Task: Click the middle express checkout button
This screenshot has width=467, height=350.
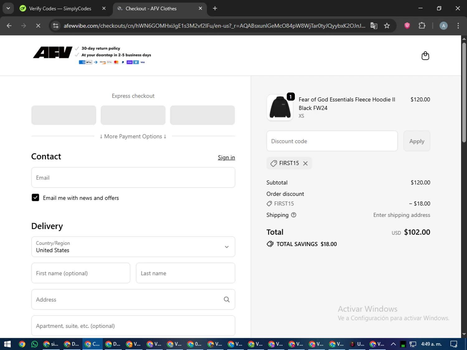Action: (x=133, y=115)
